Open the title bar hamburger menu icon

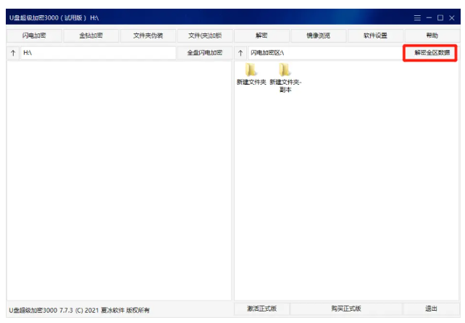tap(417, 17)
